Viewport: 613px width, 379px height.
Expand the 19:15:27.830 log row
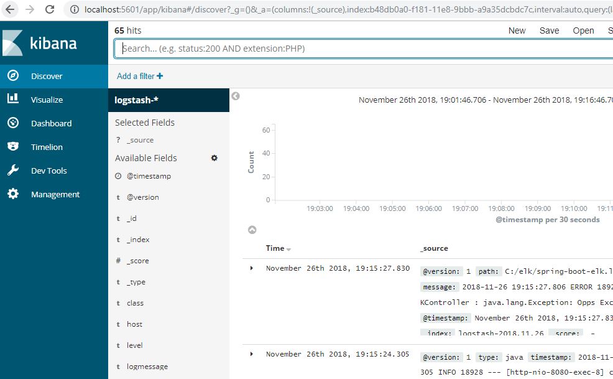(x=251, y=268)
